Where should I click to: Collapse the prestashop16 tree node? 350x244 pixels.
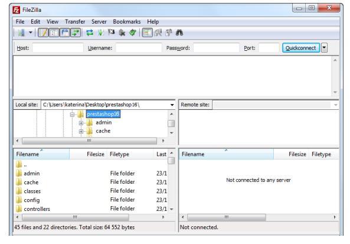[x=72, y=115]
